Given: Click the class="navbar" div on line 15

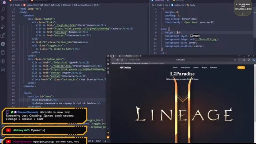Looking at the screenshot, I should [41, 19].
